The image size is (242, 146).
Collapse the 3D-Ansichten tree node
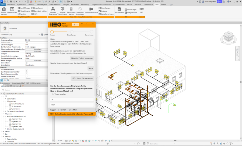[x=5, y=101]
